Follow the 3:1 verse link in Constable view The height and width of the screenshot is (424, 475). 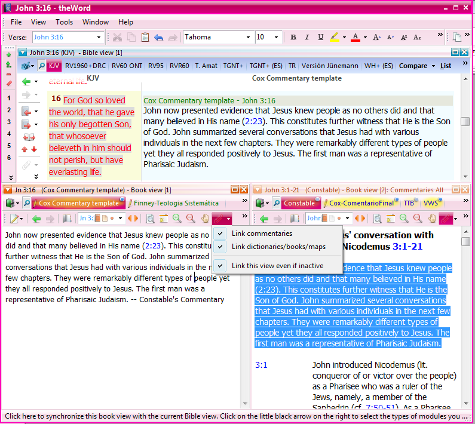[x=261, y=365]
